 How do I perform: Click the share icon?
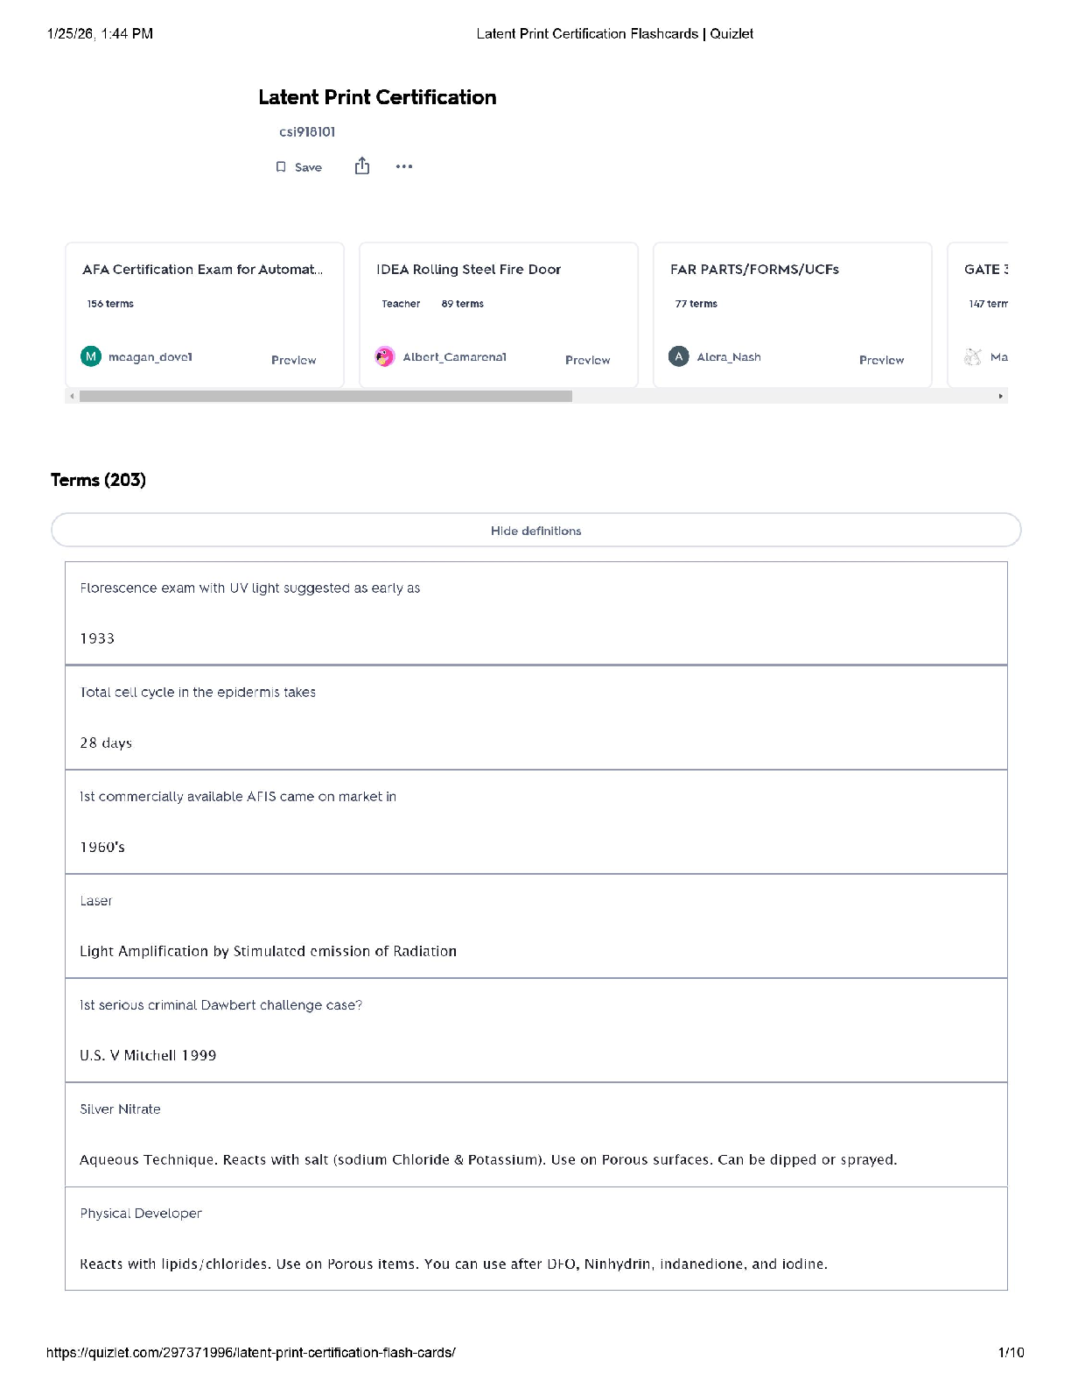[362, 166]
